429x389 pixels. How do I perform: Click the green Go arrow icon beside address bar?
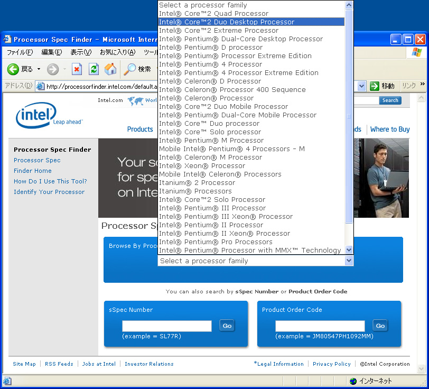pos(375,86)
